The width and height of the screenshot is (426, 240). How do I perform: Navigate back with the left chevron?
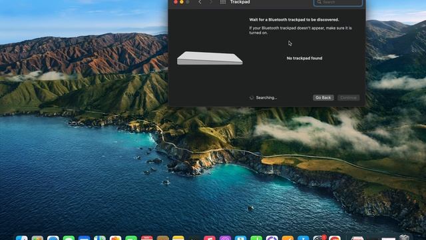pyautogui.click(x=200, y=2)
